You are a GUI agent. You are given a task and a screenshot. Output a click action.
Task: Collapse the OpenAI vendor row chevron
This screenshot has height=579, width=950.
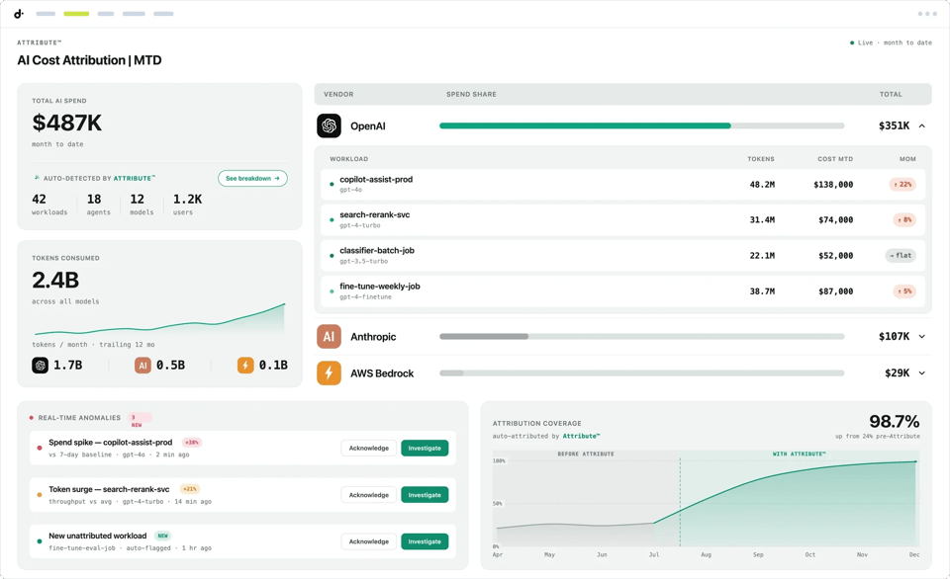tap(922, 125)
